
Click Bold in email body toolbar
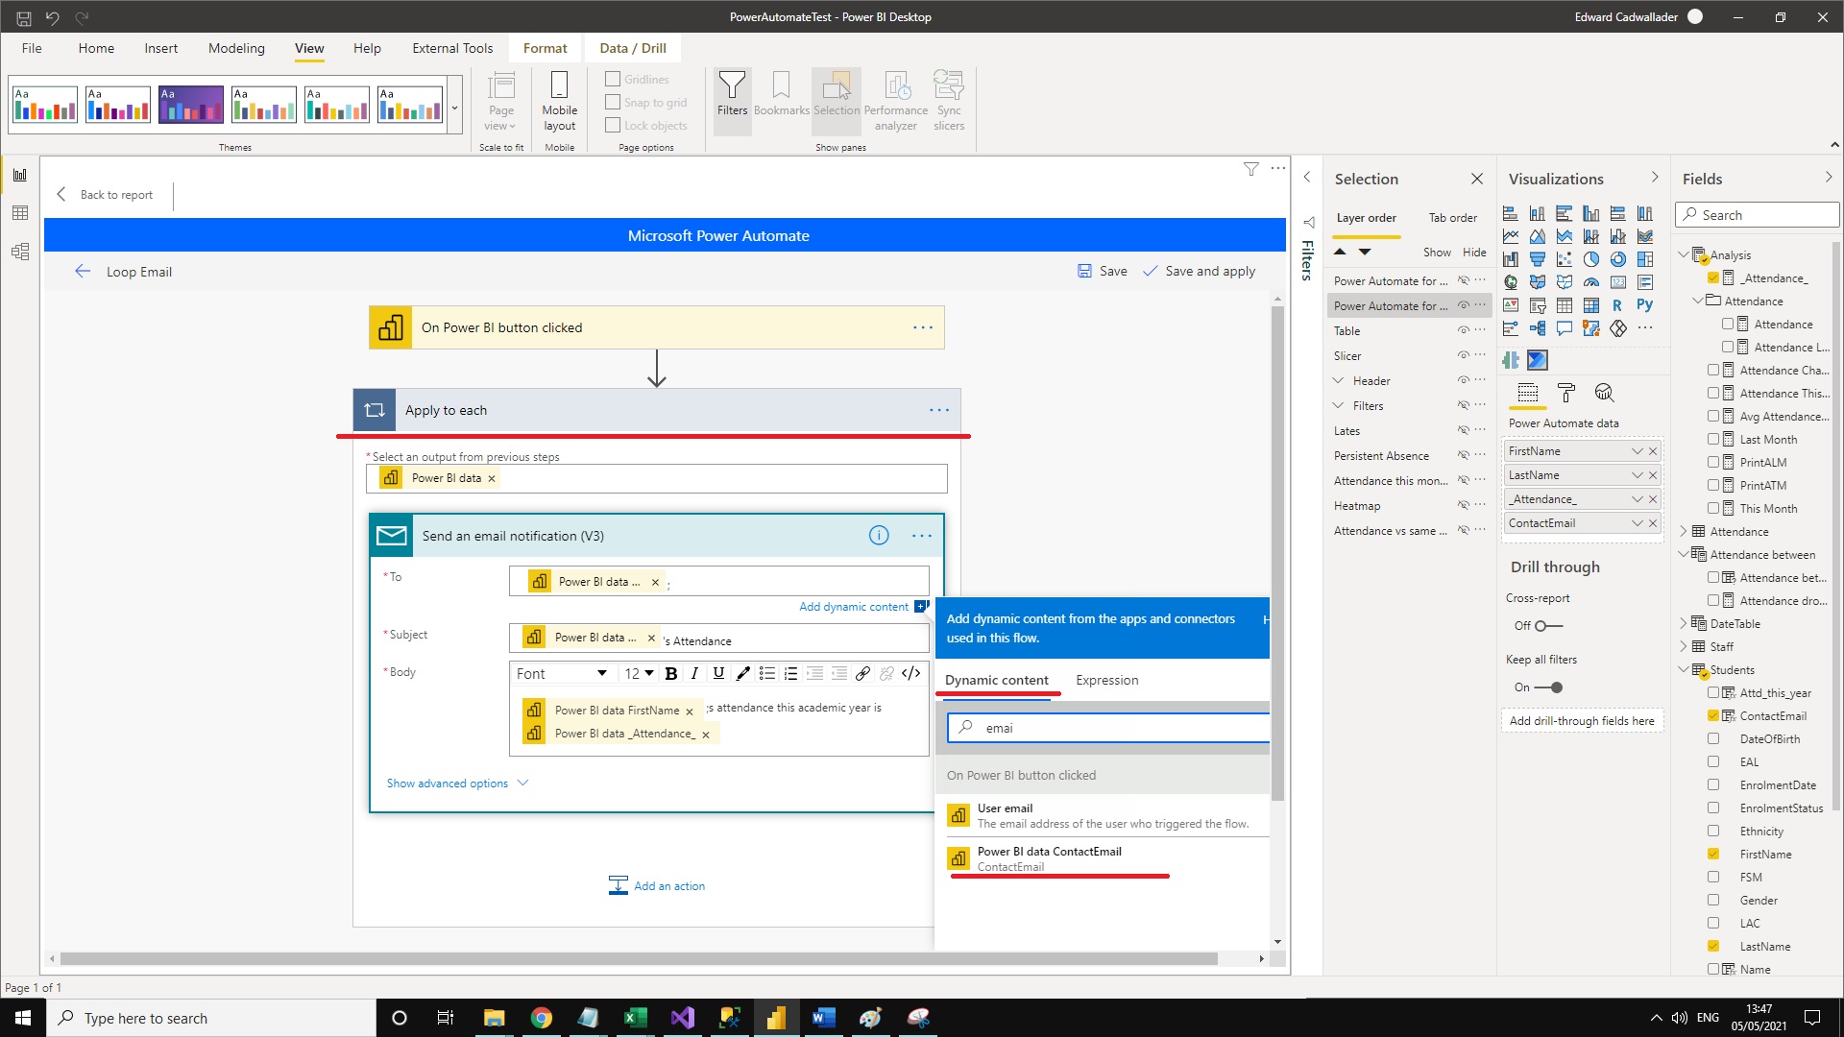point(671,673)
